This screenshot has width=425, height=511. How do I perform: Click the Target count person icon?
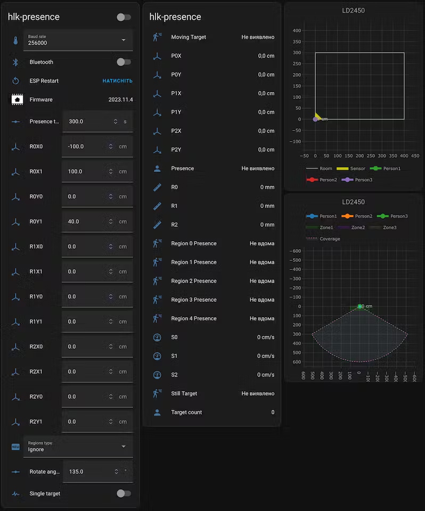coord(157,412)
